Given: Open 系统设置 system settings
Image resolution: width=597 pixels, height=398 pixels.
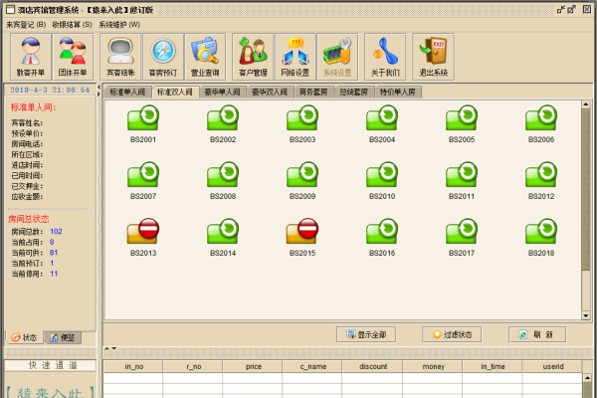Looking at the screenshot, I should point(337,57).
